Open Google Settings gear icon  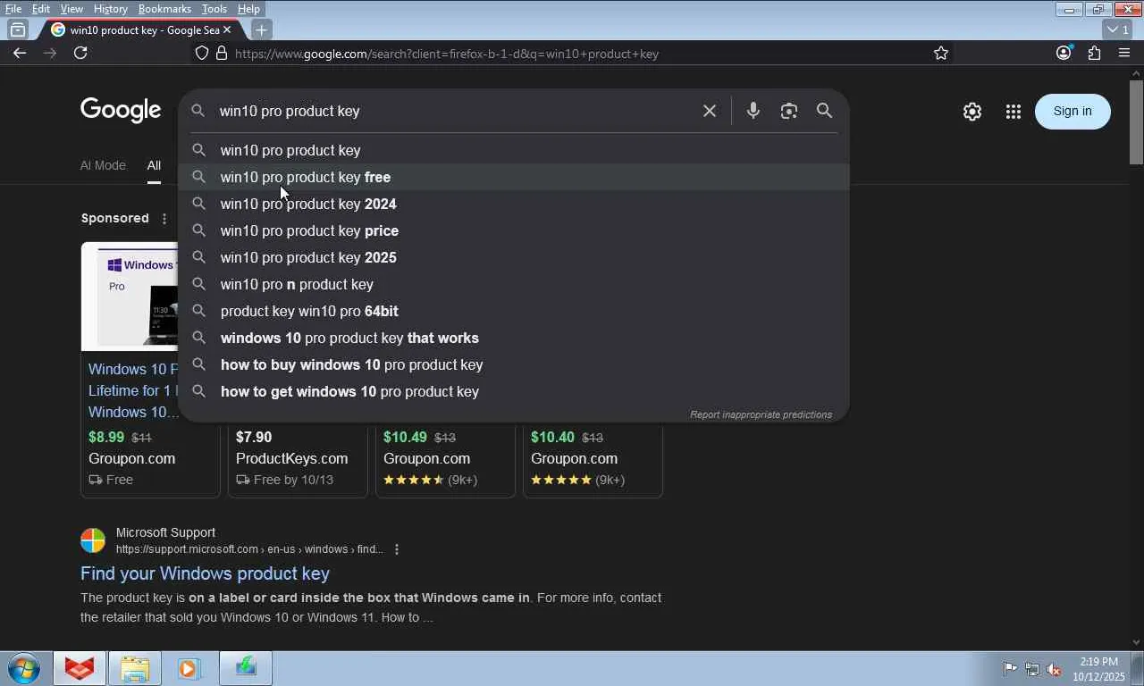972,112
